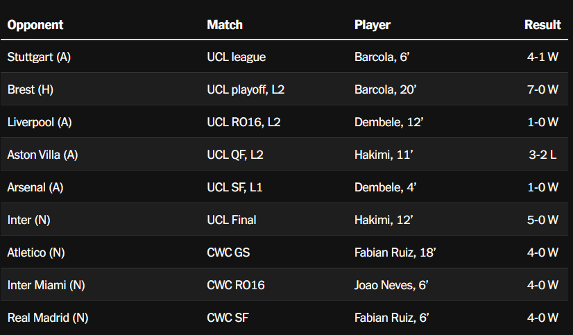Click the Inter Miami (N) cell
573x335 pixels.
pos(46,285)
